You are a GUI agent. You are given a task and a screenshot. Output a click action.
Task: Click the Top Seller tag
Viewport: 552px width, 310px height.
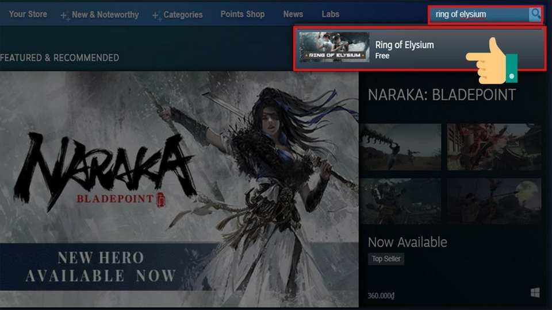[386, 259]
